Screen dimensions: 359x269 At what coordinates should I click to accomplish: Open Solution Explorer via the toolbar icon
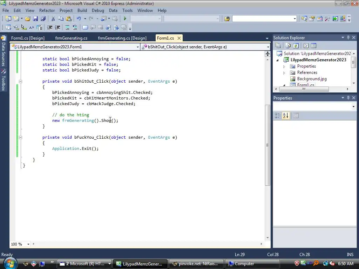tap(304, 19)
